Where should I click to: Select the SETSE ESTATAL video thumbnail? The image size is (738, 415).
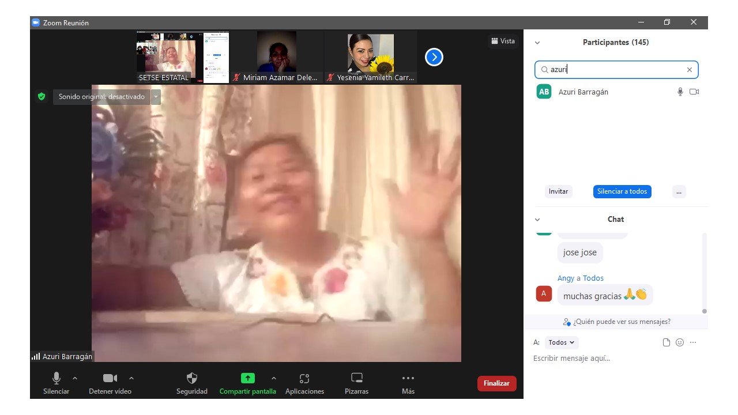point(183,57)
